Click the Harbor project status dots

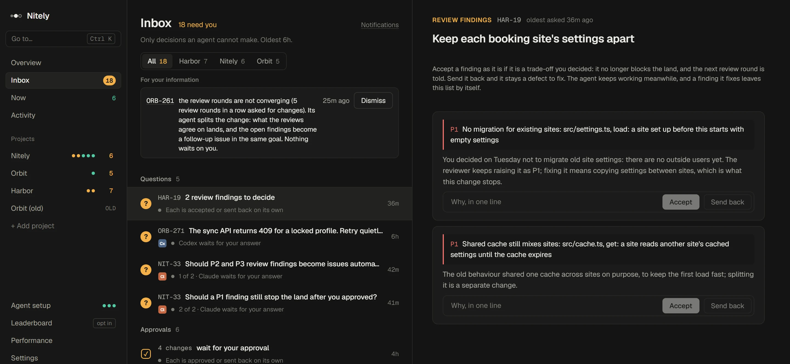click(x=91, y=190)
